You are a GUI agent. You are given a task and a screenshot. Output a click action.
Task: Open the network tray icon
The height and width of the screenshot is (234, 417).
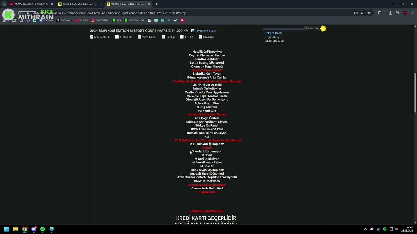pos(391,229)
